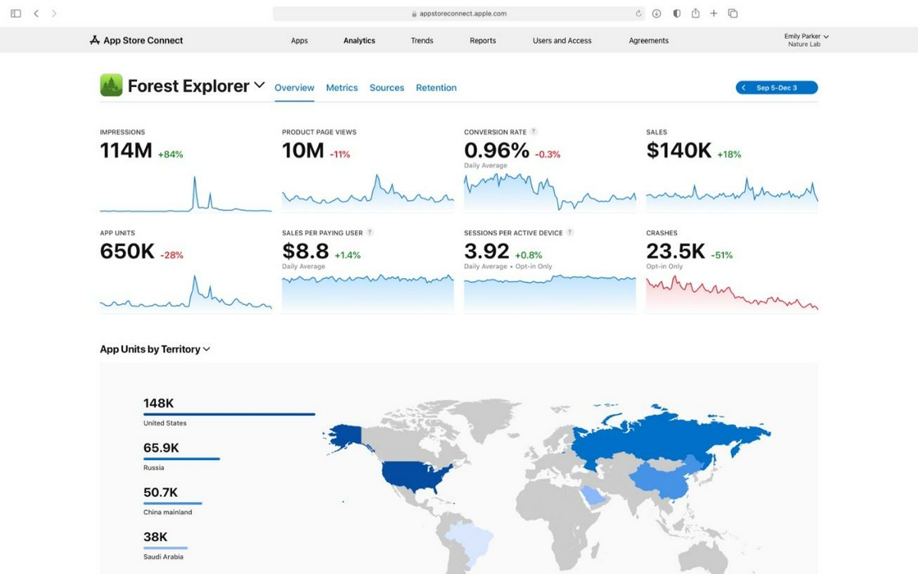Open the Impressions 114M chart
918x574 pixels.
(x=186, y=193)
